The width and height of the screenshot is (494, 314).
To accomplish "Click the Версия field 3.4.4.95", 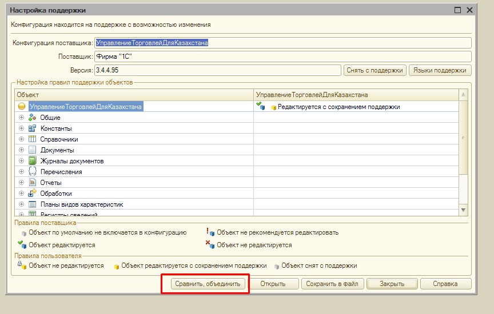I will click(218, 70).
